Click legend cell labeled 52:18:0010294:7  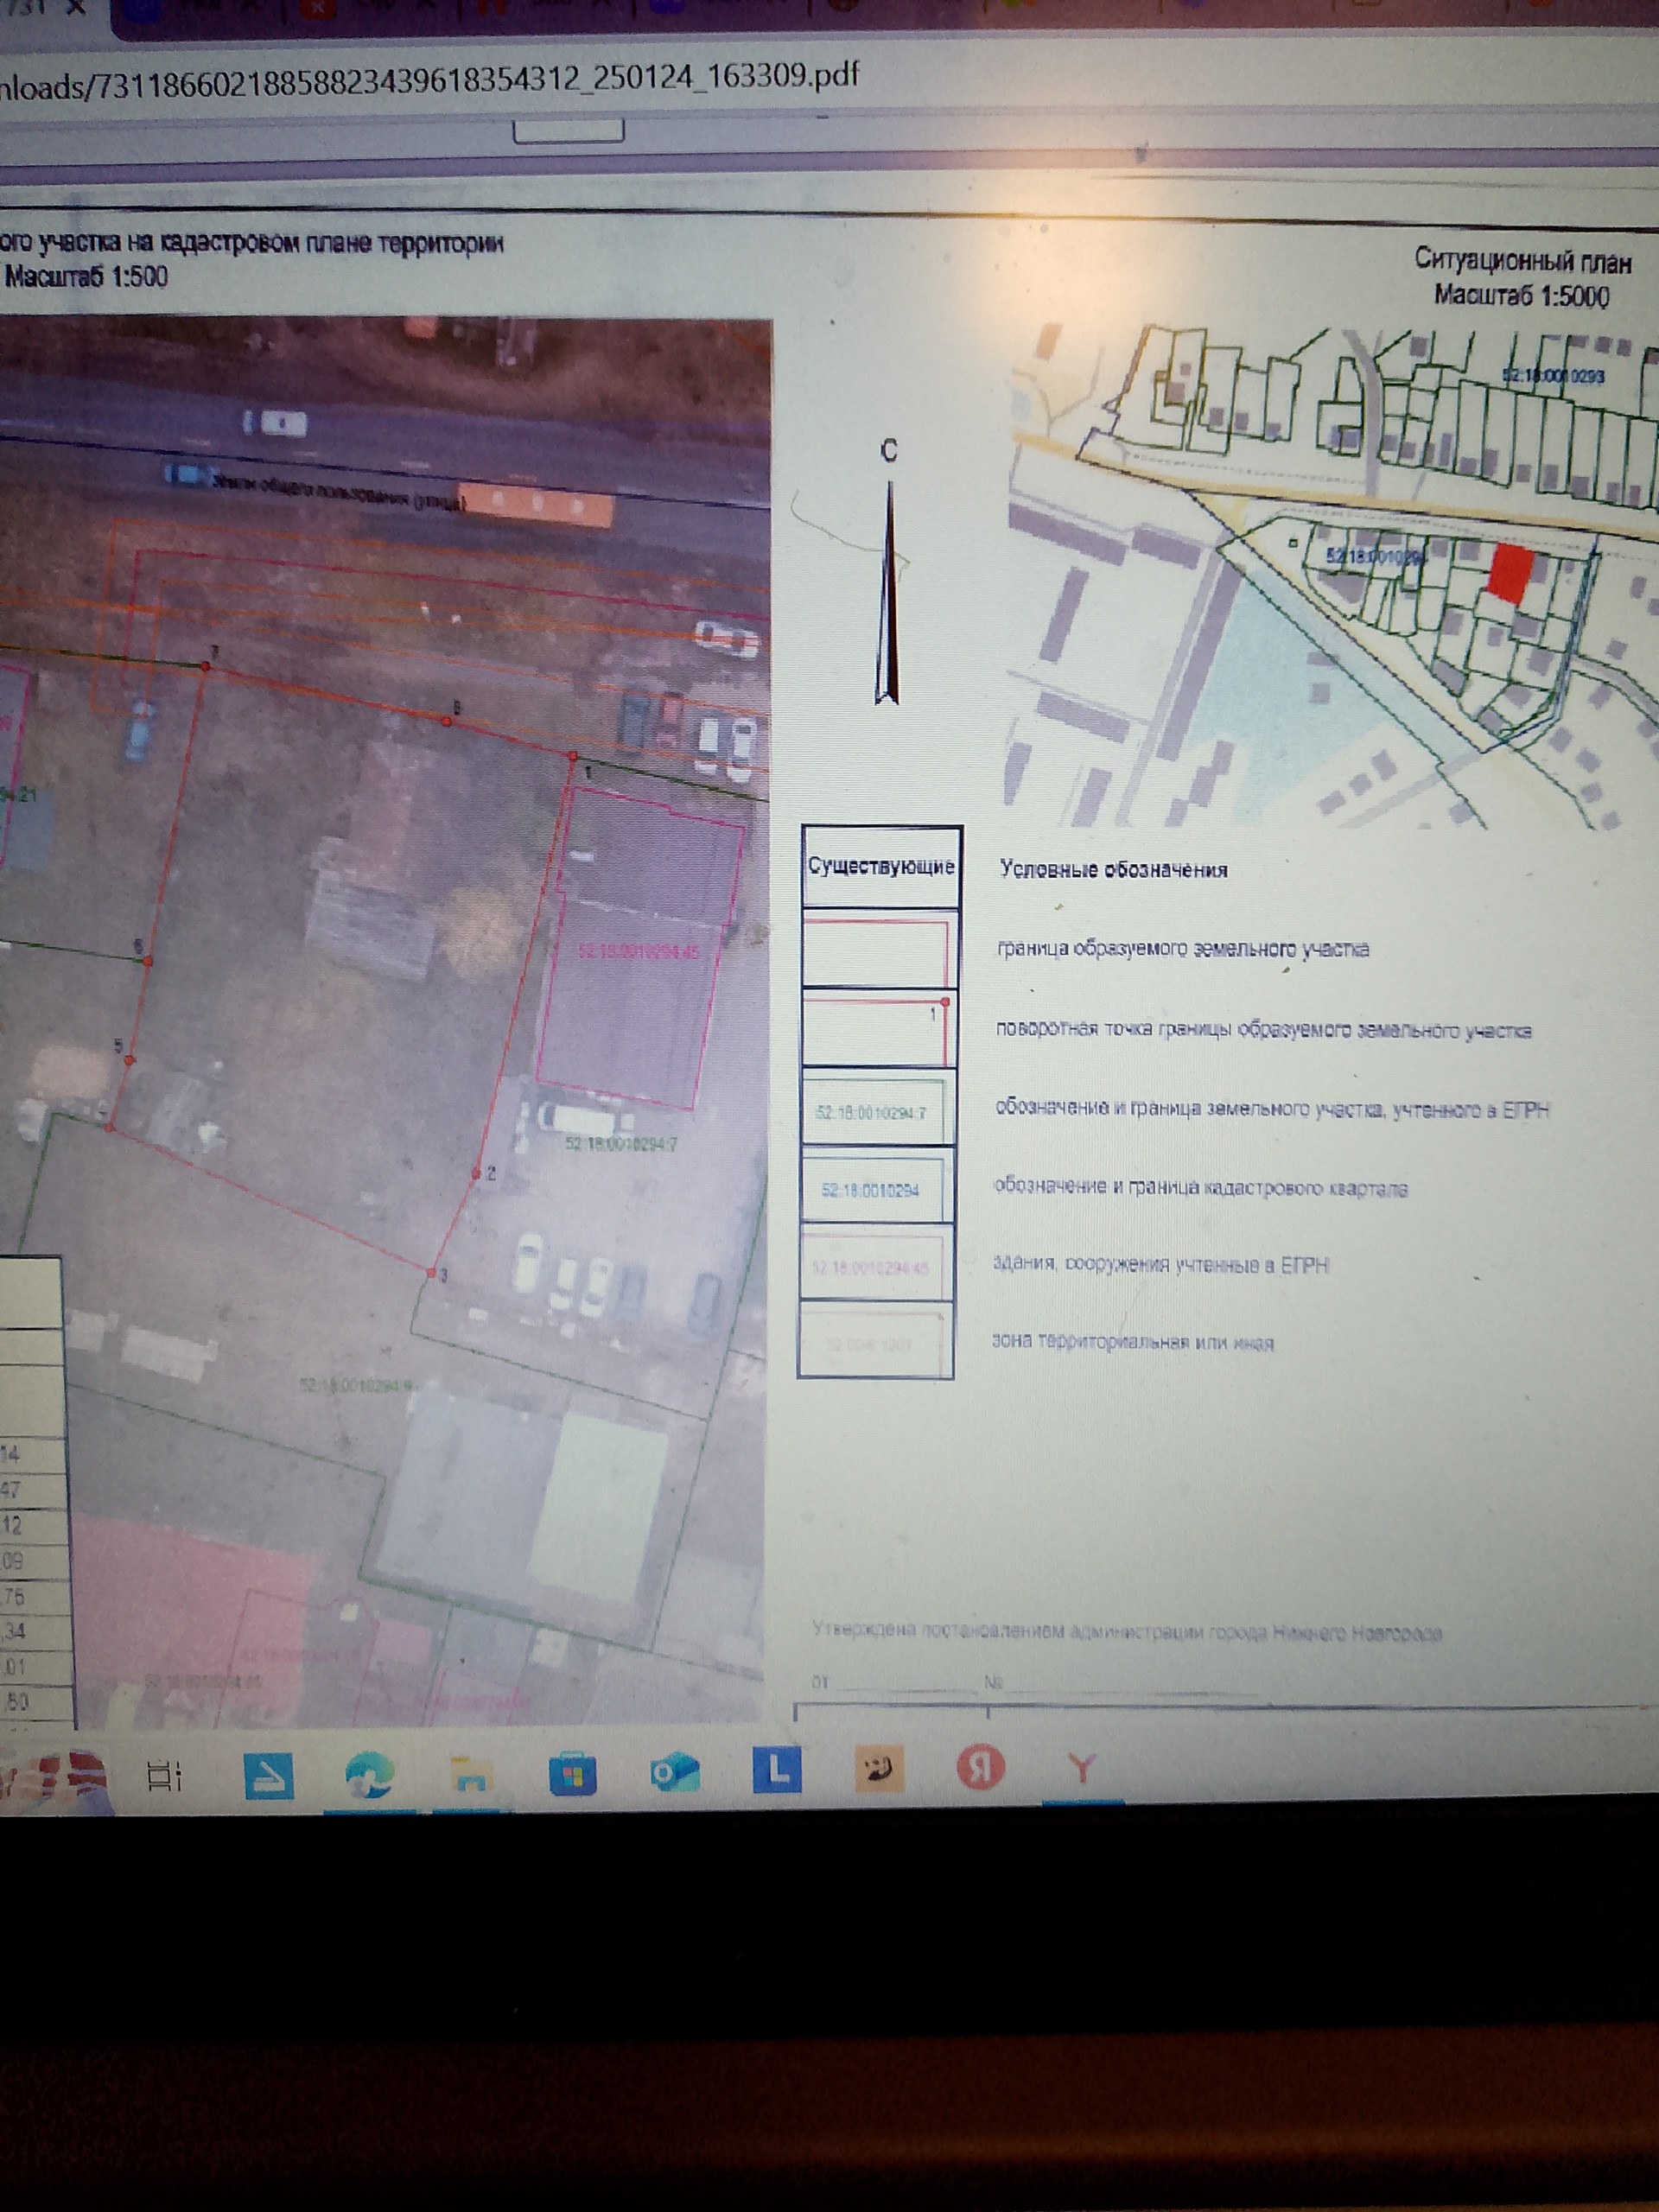click(873, 1111)
